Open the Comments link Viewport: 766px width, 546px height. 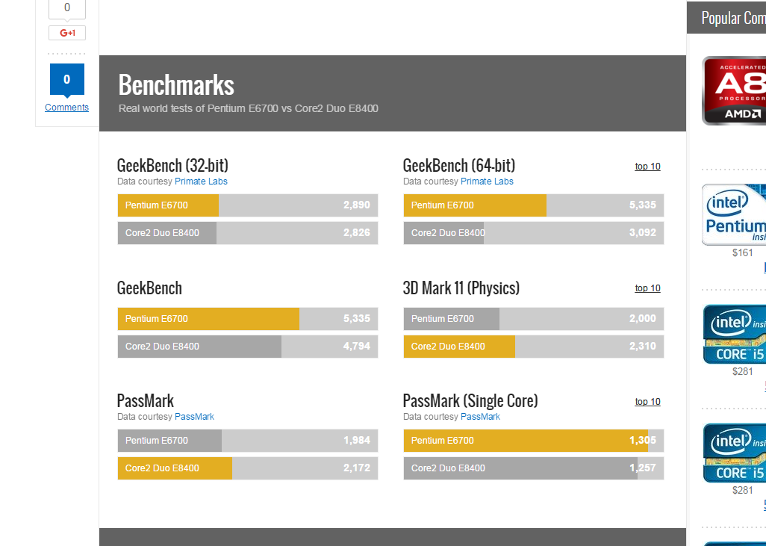click(66, 108)
